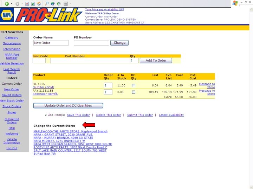The height and width of the screenshot is (189, 253).
Task: Open Vehicle Information
Action: pos(12,141)
